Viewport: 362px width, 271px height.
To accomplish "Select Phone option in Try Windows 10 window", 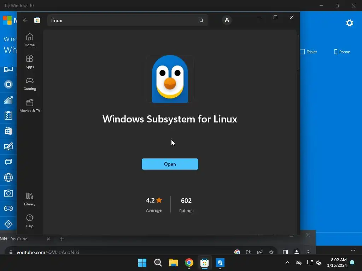I will tap(342, 52).
